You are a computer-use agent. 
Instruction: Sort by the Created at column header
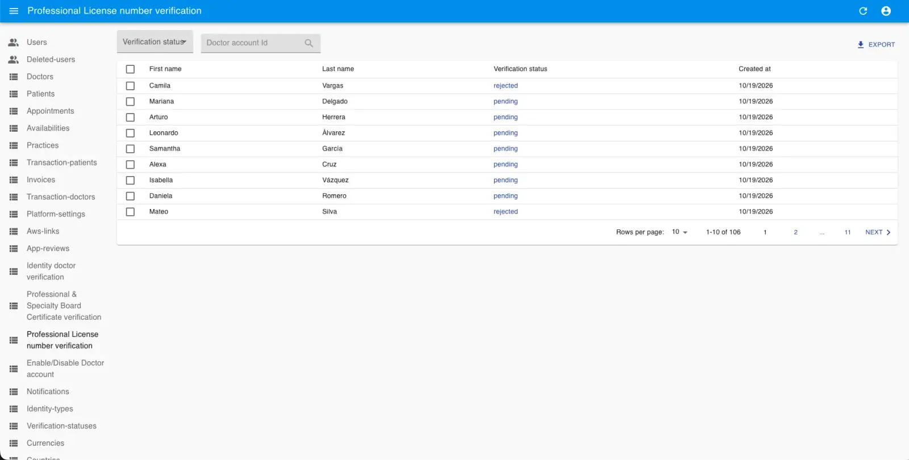(754, 69)
